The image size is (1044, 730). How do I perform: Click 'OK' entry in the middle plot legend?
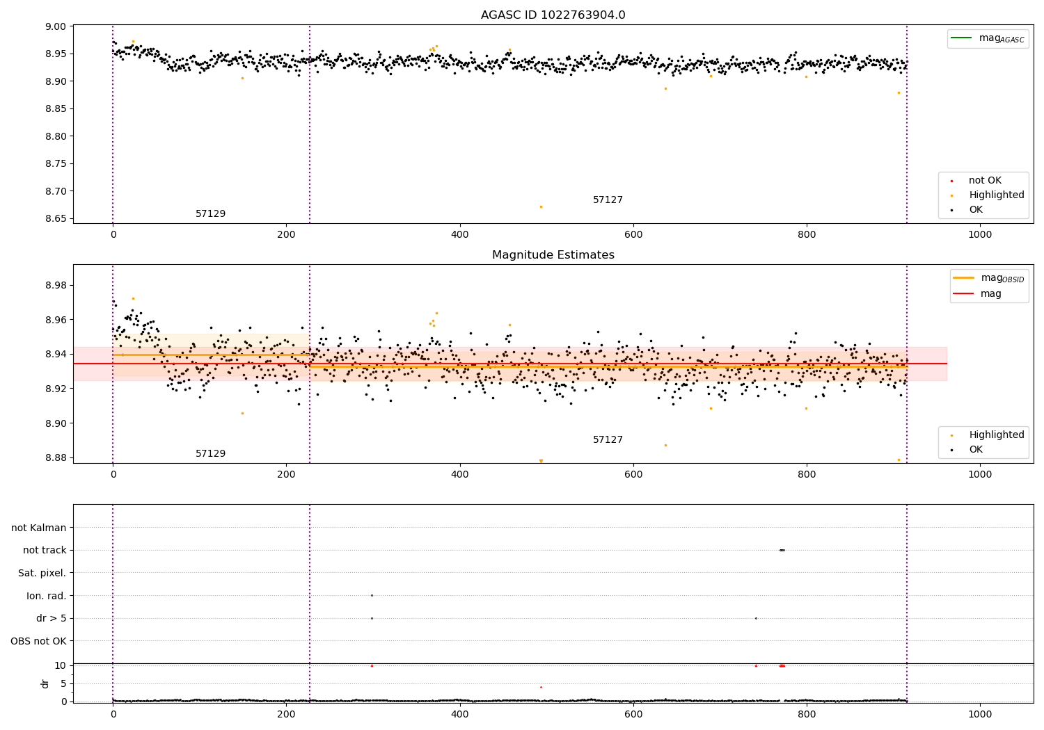(x=967, y=450)
